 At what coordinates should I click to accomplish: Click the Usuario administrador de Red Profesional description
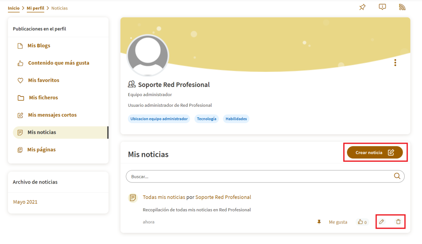[170, 105]
